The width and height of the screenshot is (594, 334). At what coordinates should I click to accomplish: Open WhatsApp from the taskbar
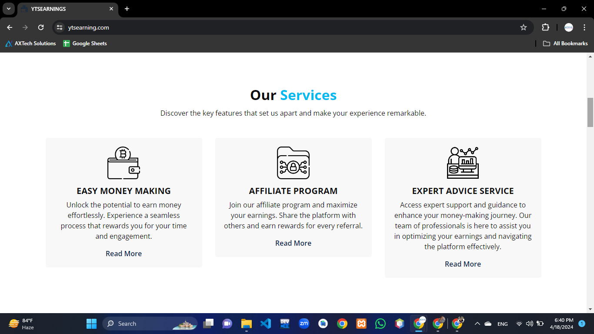[380, 324]
